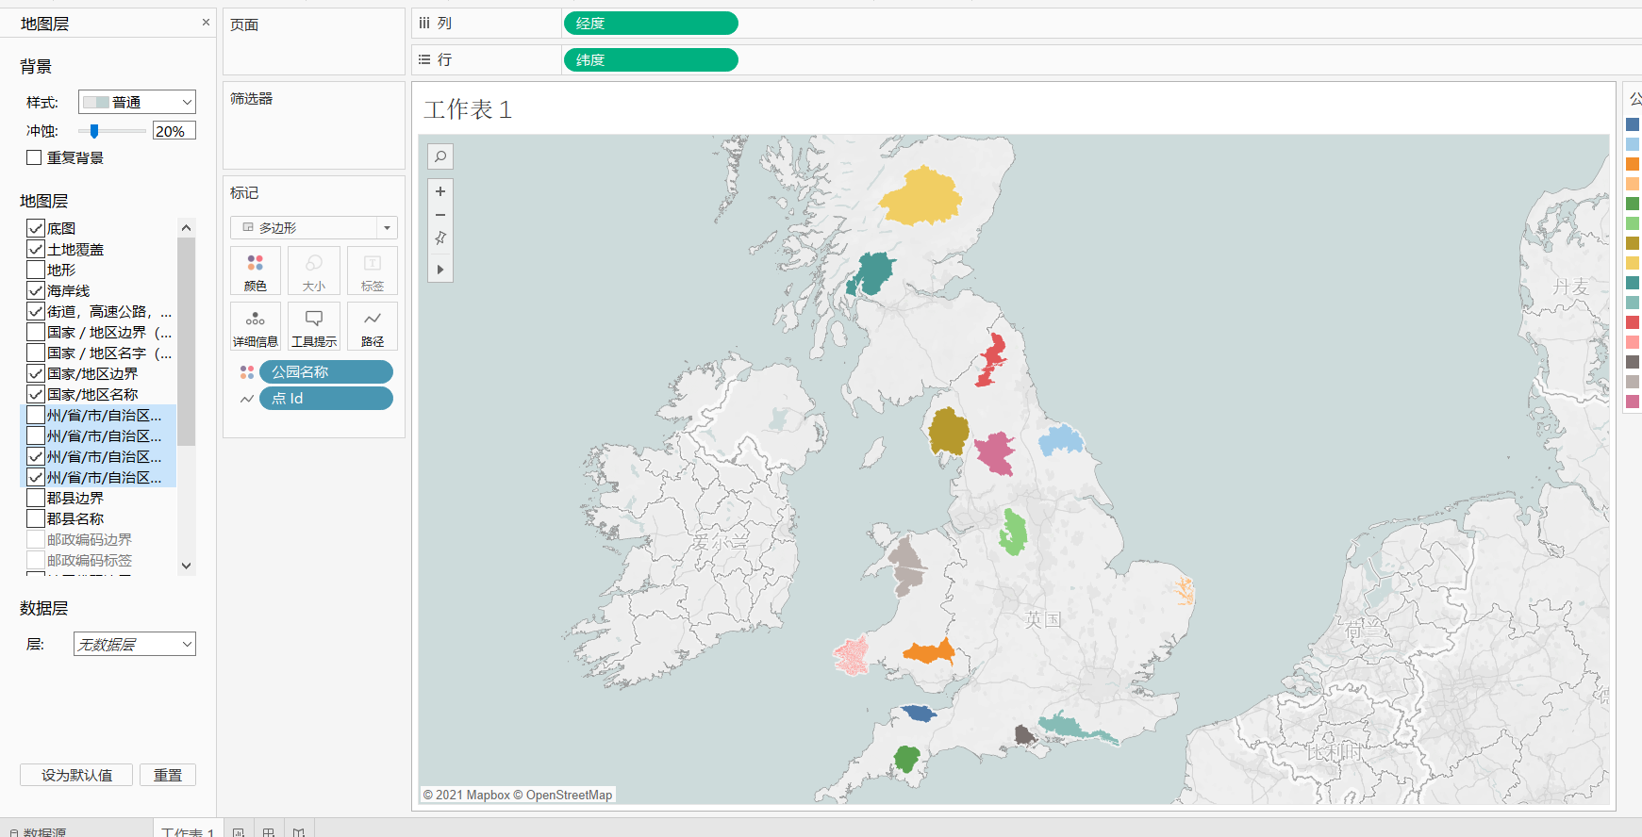Open the 详细信息 detail card
Screen dimensions: 1642x837
[x=256, y=327]
